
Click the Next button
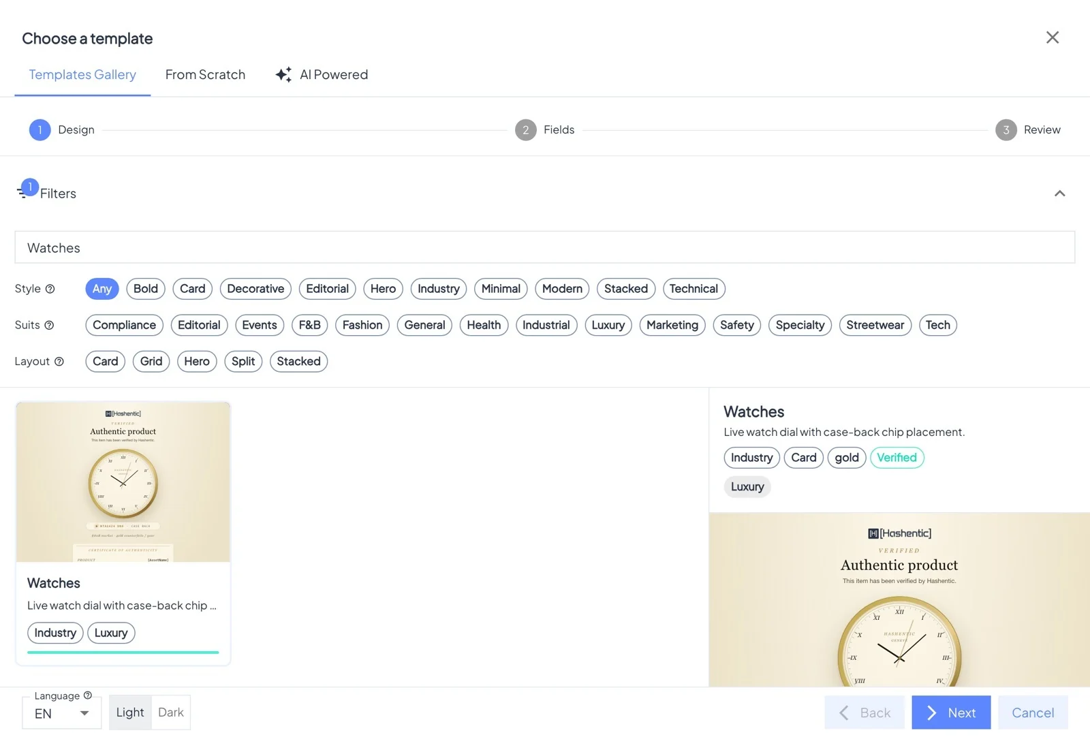tap(951, 712)
